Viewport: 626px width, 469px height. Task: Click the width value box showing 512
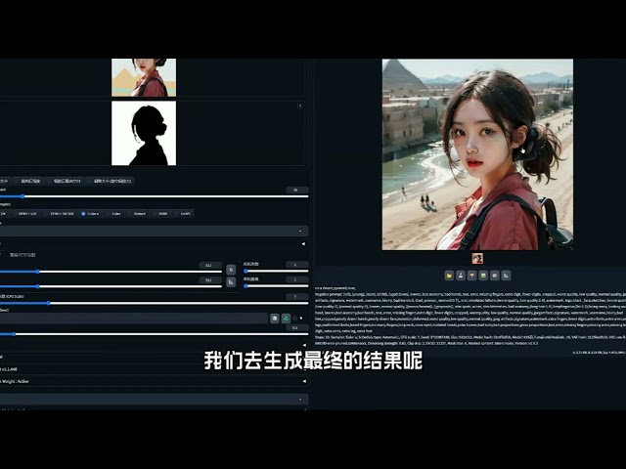(x=210, y=265)
